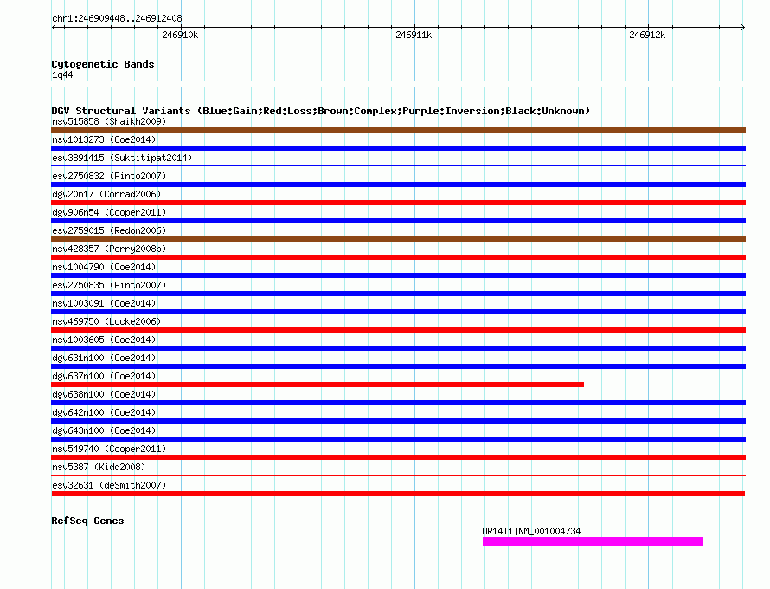Click the chr1:246909448..246912408 coordinate label

click(117, 18)
